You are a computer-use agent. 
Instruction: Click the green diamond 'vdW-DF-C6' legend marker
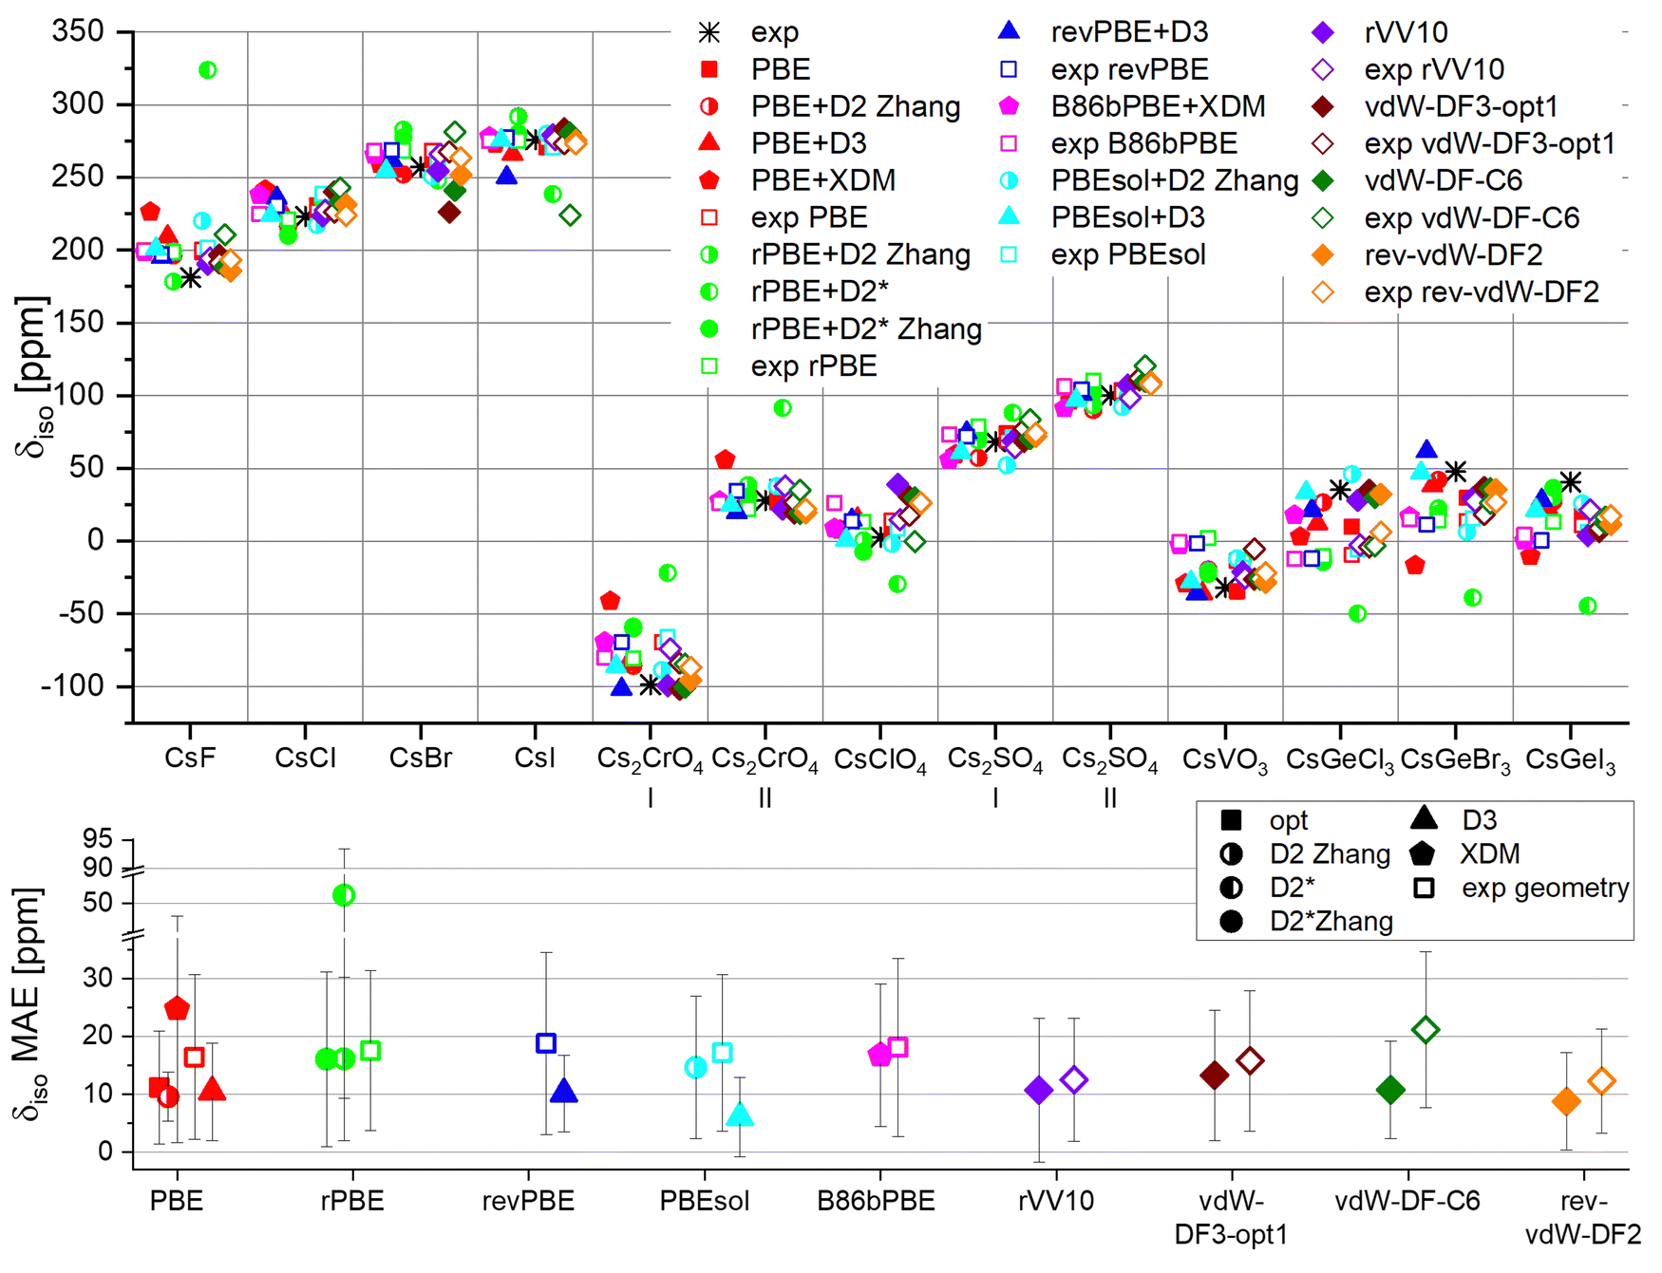(x=1323, y=180)
